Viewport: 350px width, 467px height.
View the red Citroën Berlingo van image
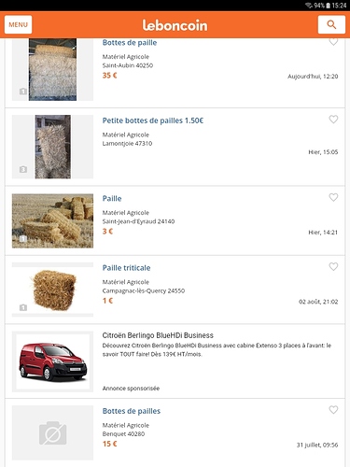coord(52,361)
